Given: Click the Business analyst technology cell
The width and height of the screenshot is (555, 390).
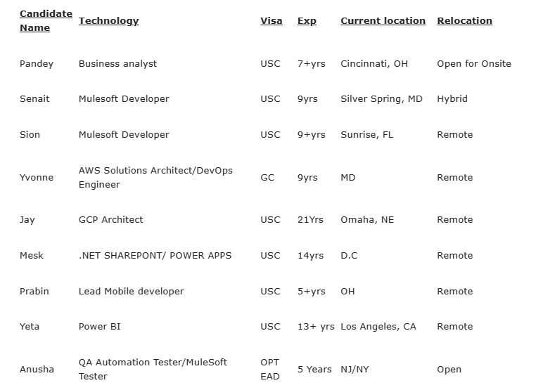Looking at the screenshot, I should pos(117,63).
